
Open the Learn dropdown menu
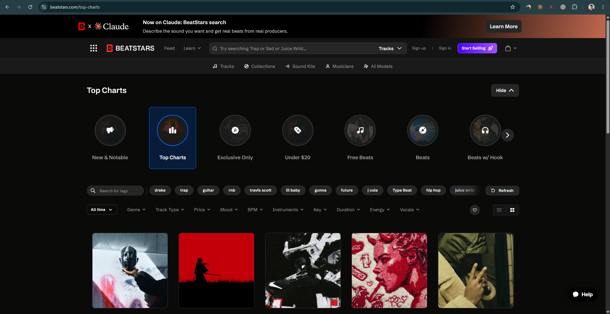click(x=192, y=48)
